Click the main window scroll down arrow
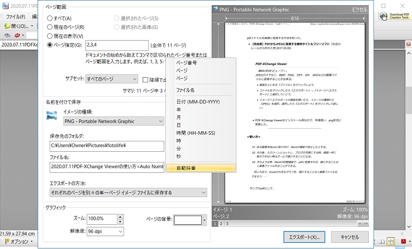 click(409, 226)
